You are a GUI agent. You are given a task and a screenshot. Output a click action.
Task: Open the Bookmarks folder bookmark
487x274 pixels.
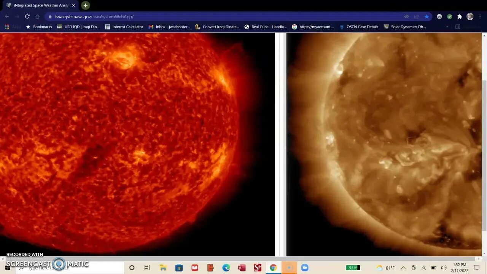click(39, 27)
